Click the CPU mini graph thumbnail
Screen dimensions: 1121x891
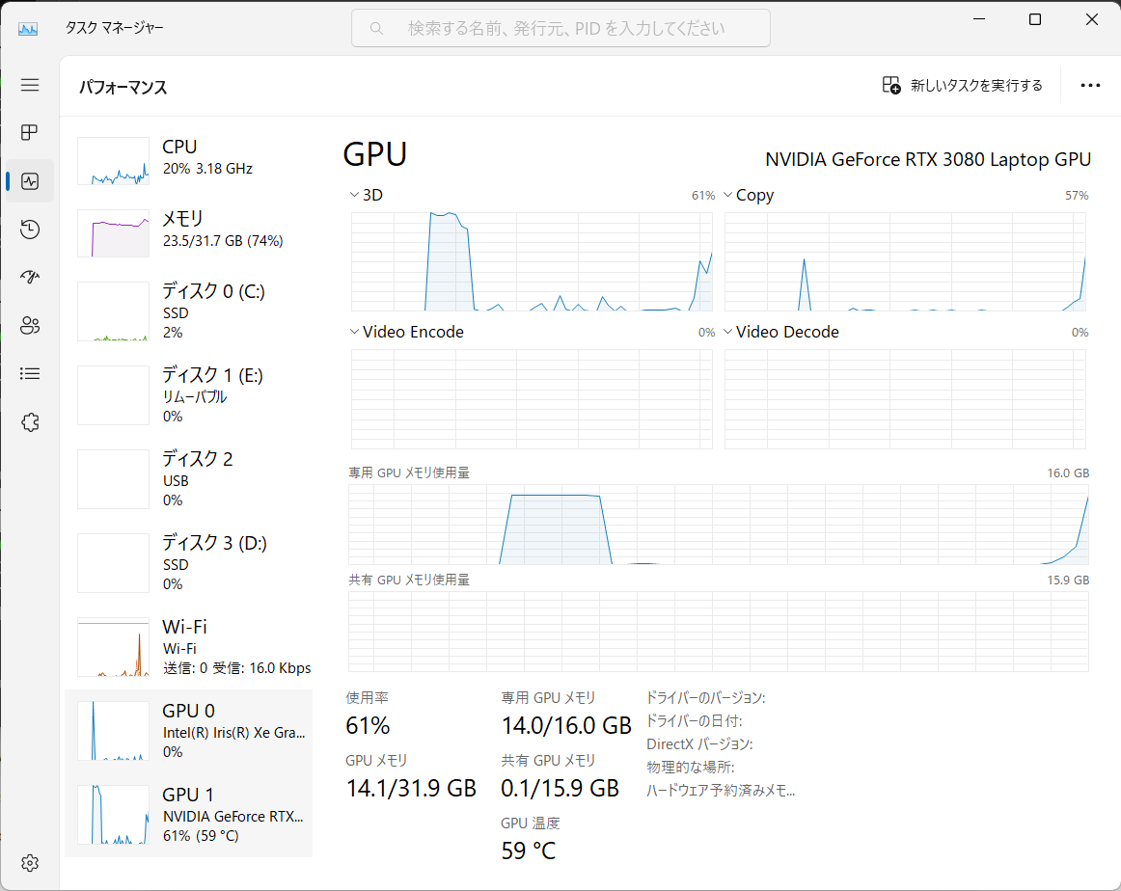tap(114, 161)
